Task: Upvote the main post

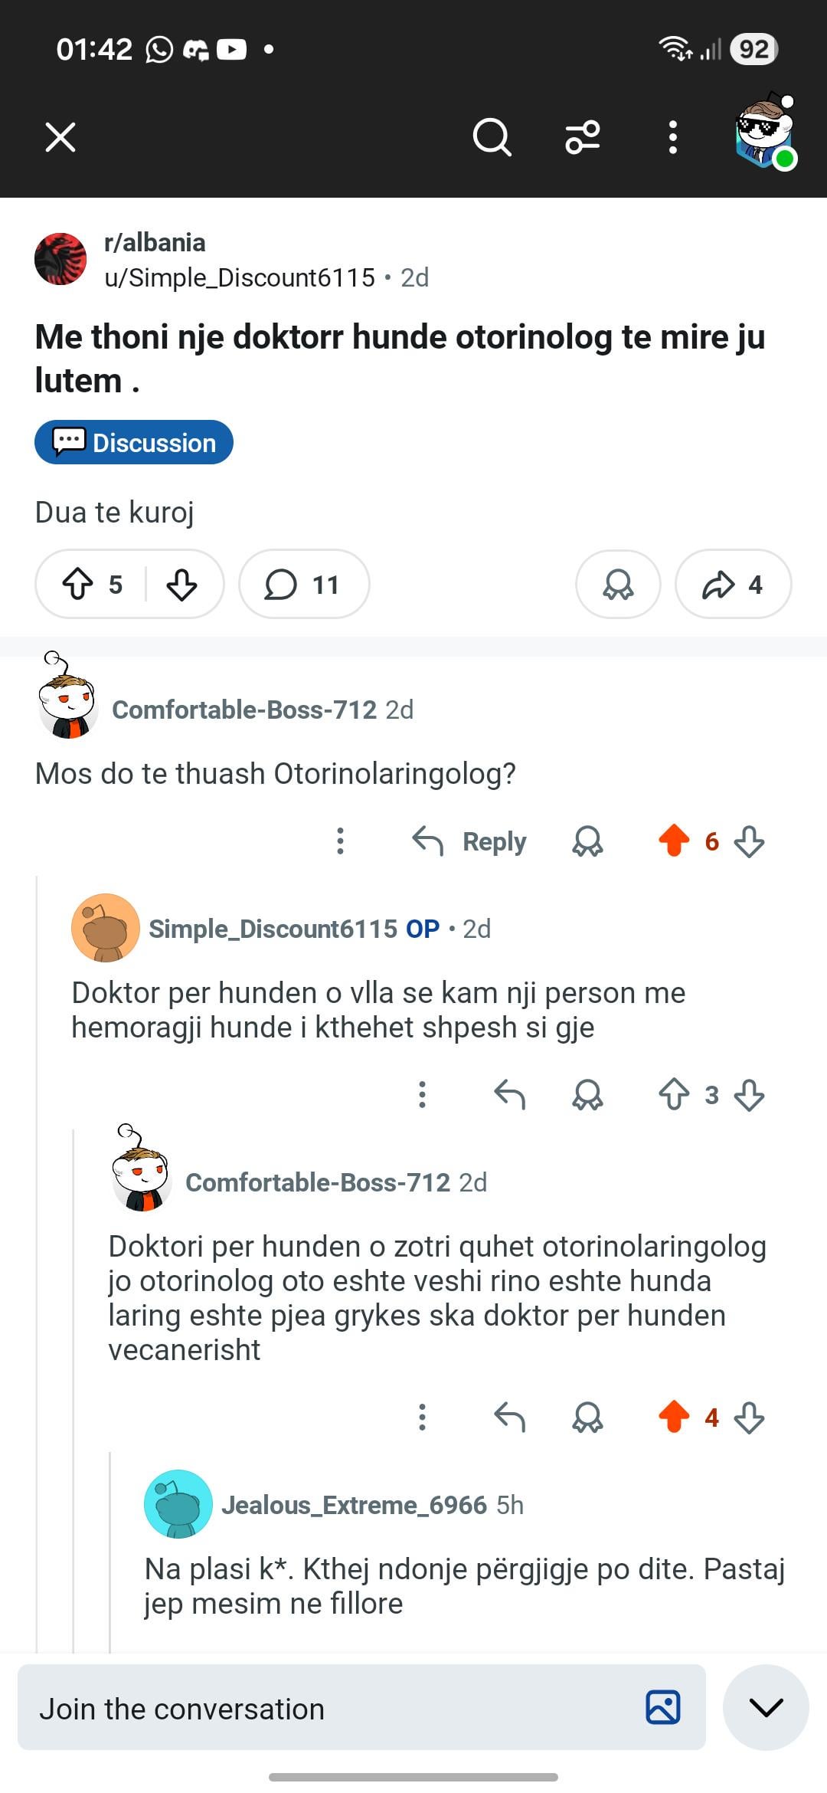Action: (x=77, y=585)
